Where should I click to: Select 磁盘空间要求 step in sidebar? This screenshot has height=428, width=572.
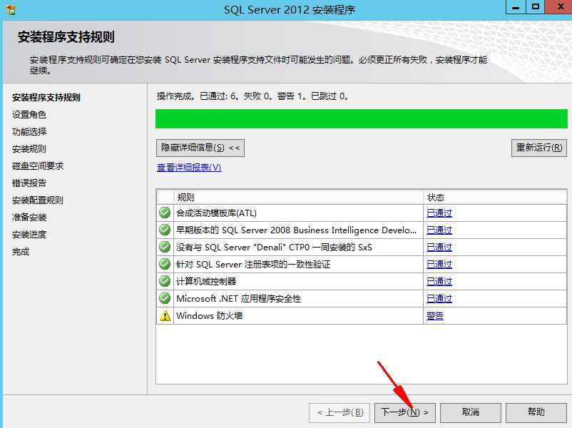pos(38,166)
